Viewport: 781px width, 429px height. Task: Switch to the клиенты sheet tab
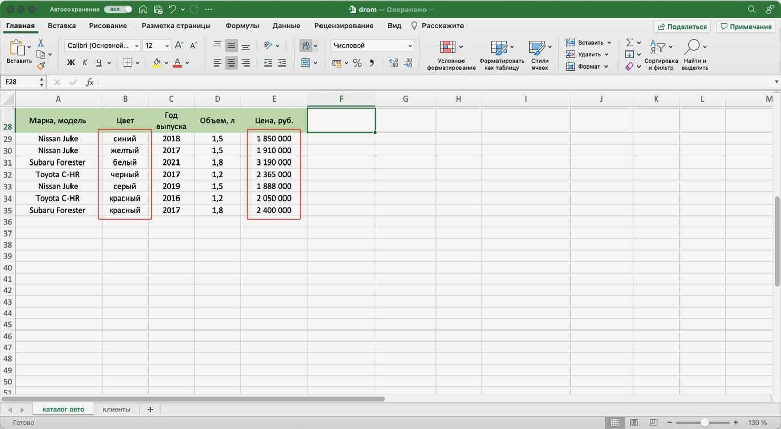tap(117, 409)
